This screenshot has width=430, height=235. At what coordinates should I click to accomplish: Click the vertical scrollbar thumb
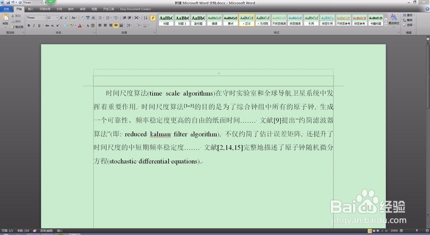pos(428,76)
